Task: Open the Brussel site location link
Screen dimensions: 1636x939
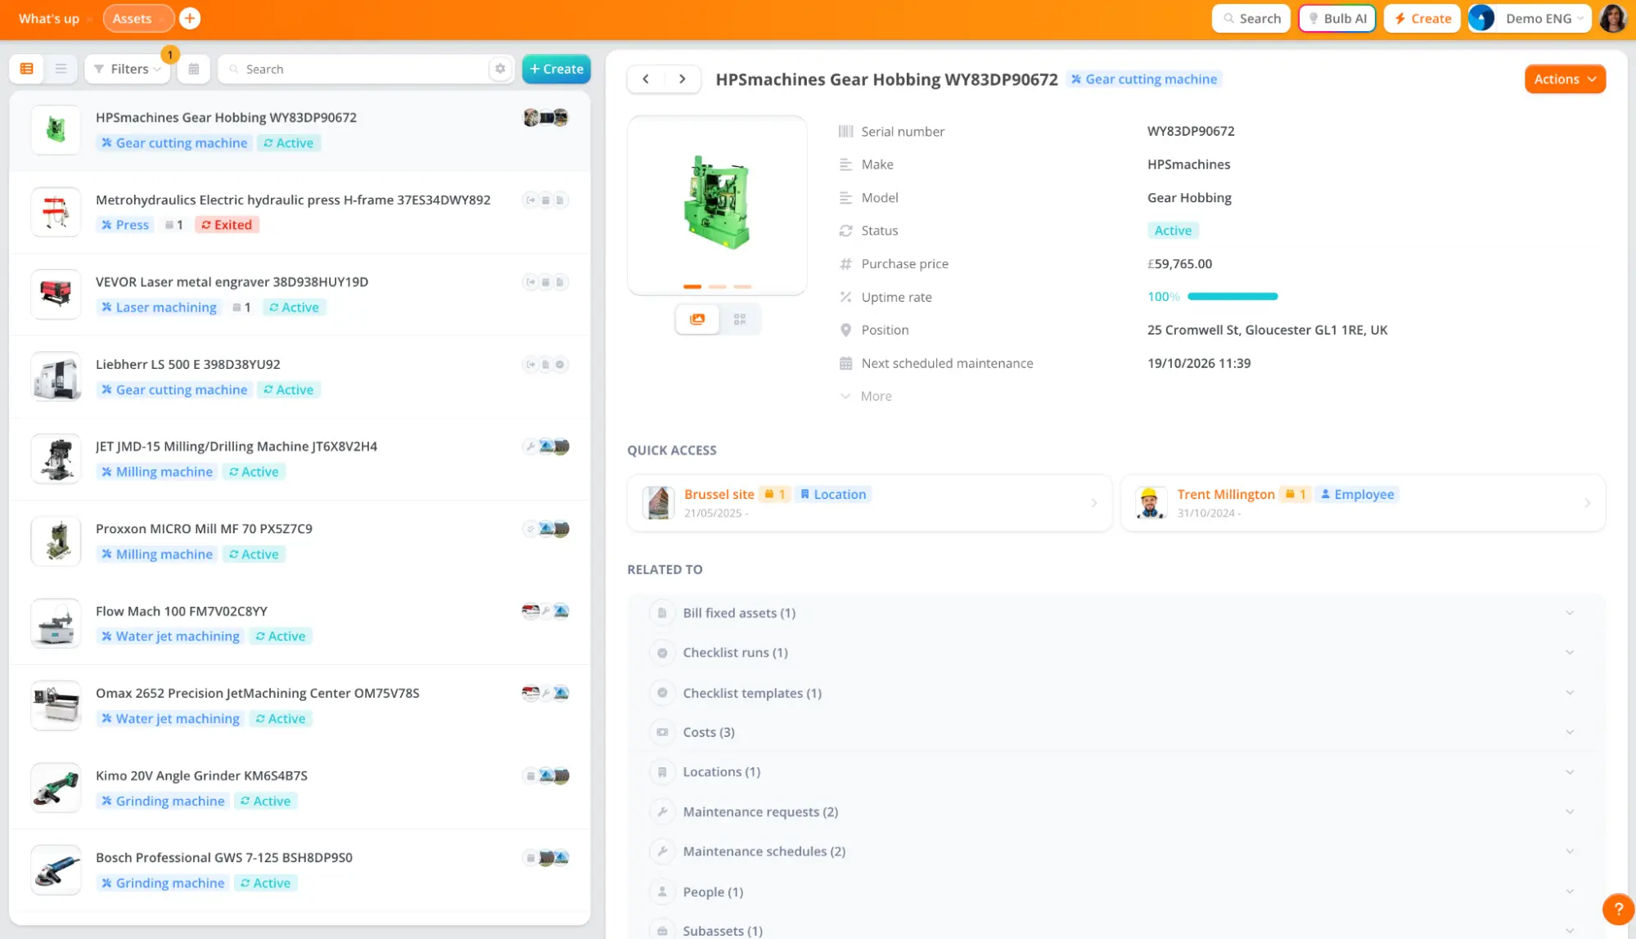Action: 719,494
